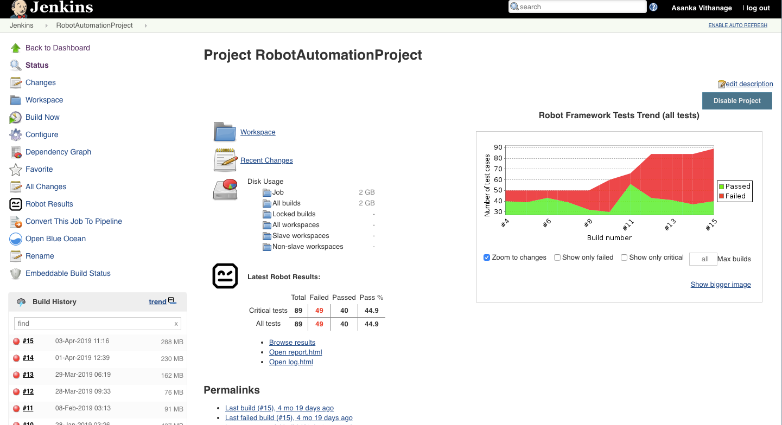Click the Jenkins search input field
The image size is (782, 425).
click(577, 7)
